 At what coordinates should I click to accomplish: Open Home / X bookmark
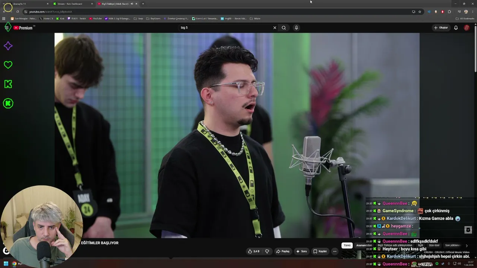pyautogui.click(x=47, y=19)
